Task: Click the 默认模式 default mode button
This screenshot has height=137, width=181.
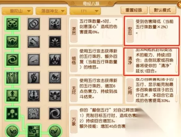Action: [x=162, y=10]
